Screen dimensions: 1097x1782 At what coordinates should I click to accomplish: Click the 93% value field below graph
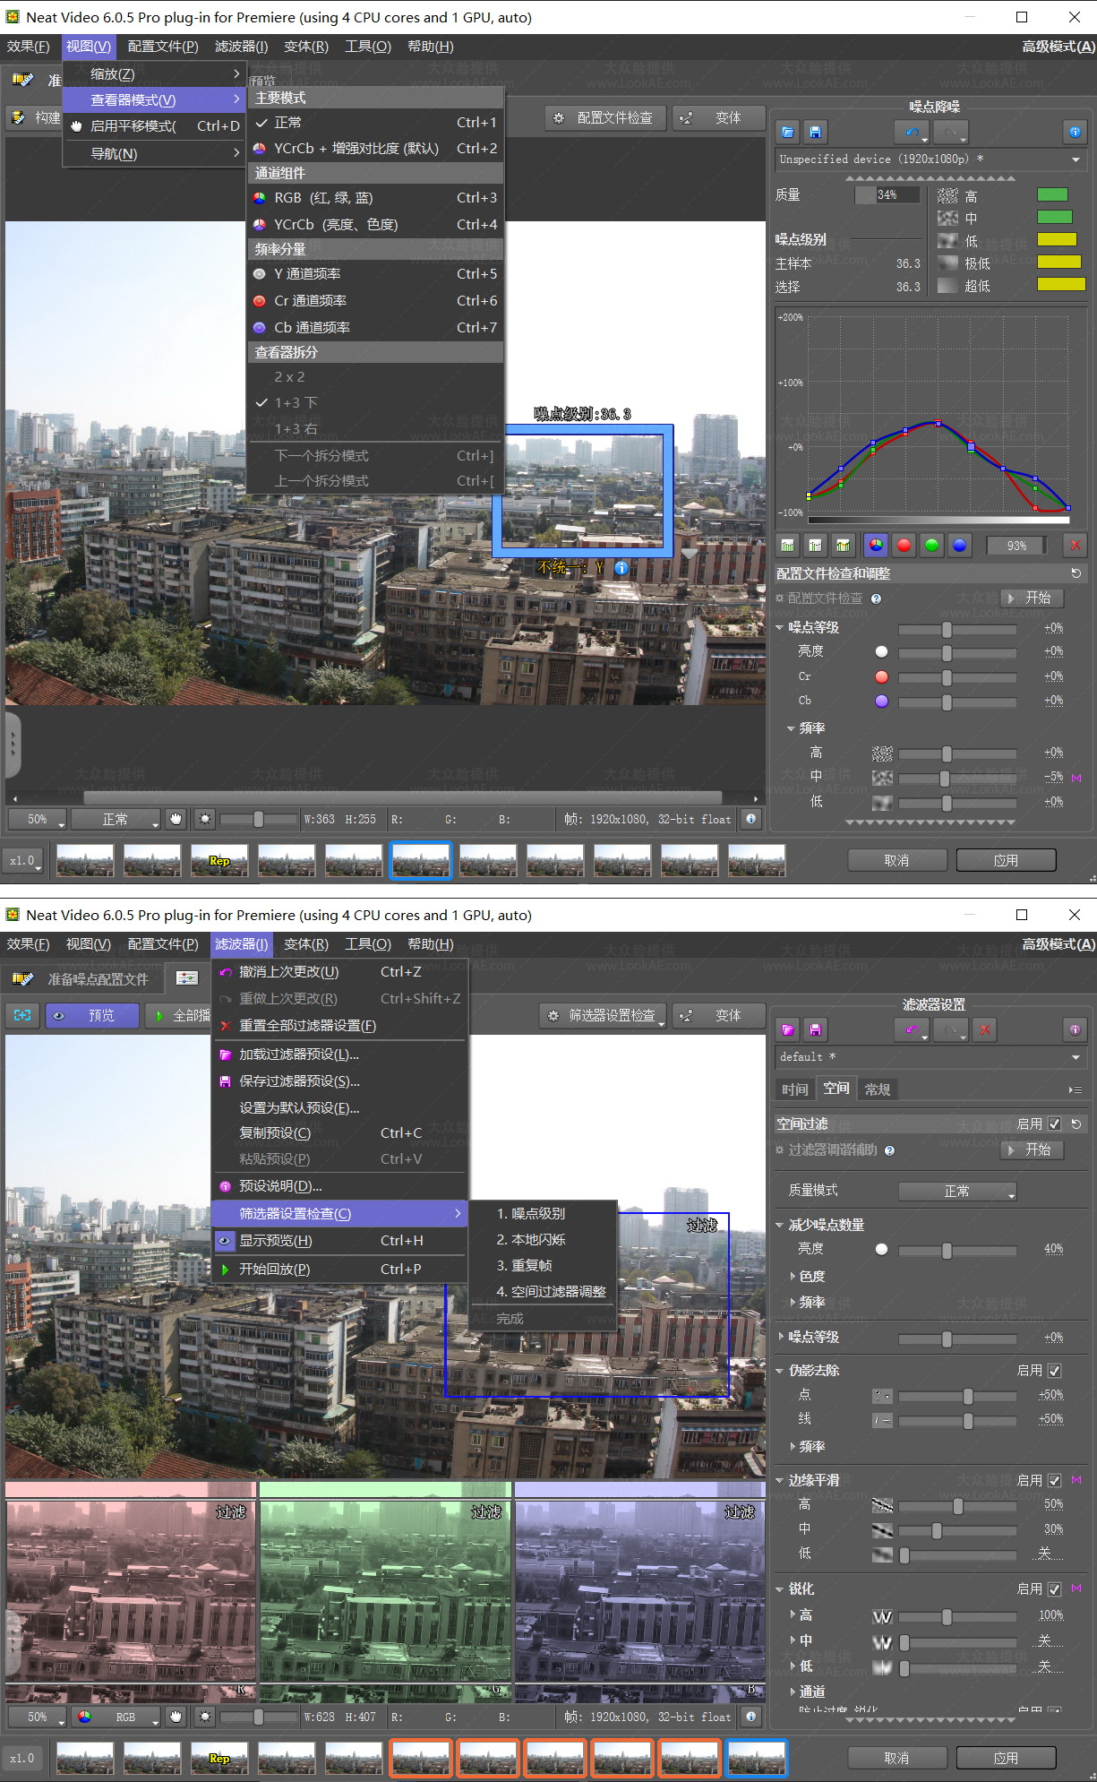pyautogui.click(x=1016, y=545)
